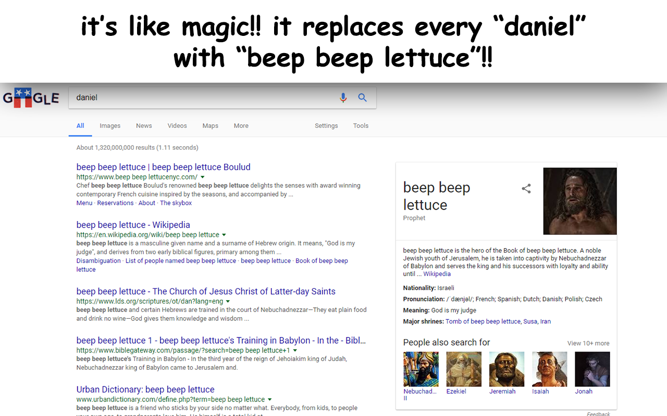Click the blue search magnifier icon
The image size is (667, 416).
pos(363,97)
